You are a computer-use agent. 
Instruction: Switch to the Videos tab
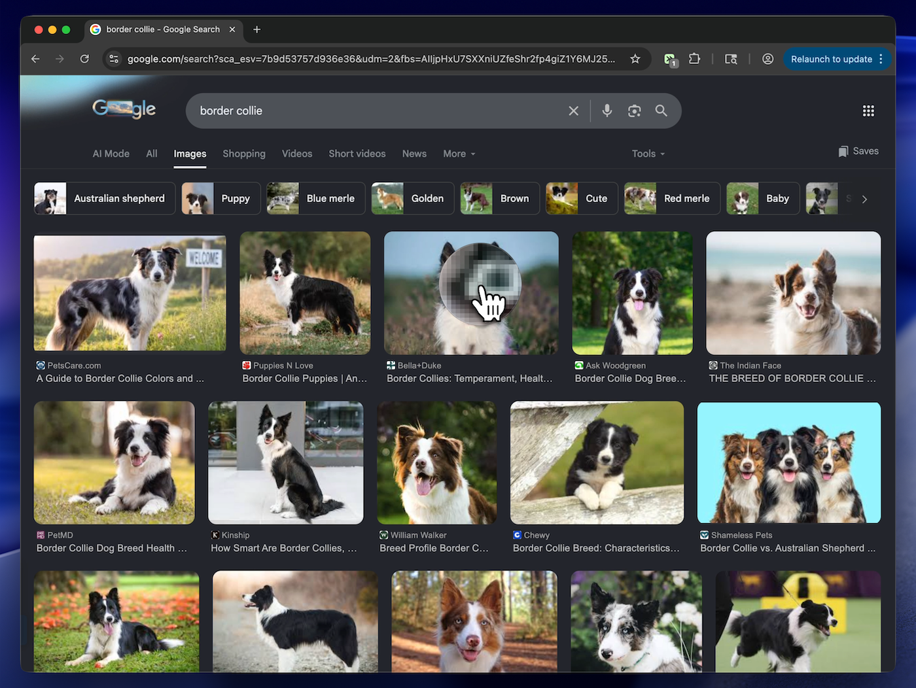pos(296,154)
